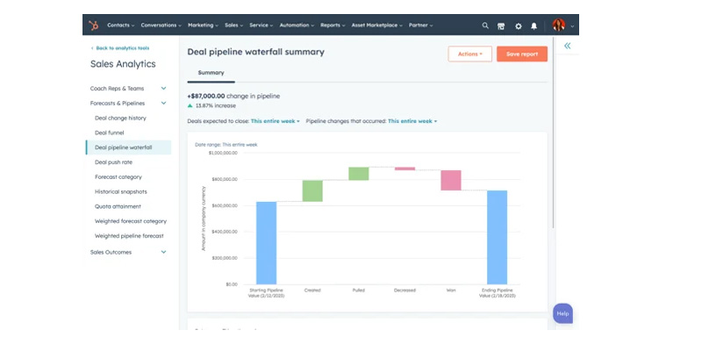The height and width of the screenshot is (359, 702).
Task: Select Deal push rate in sidebar
Action: coord(113,162)
